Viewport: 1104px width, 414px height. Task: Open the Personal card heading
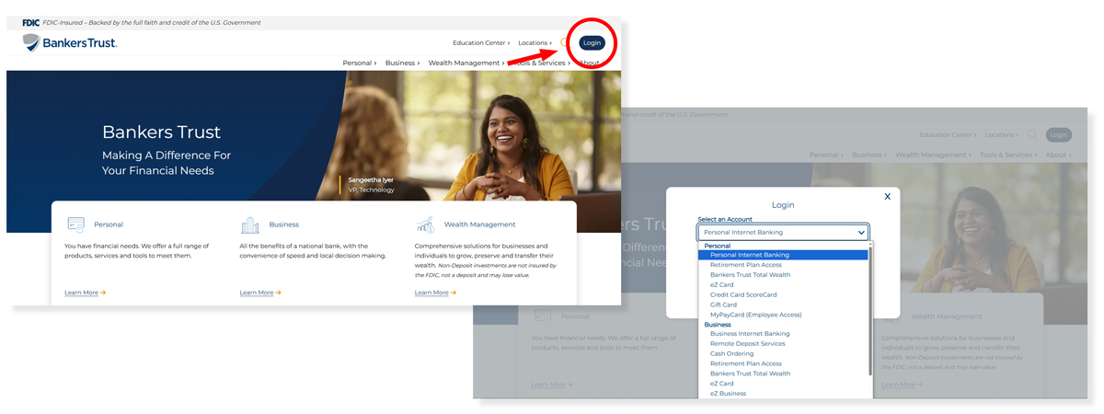pyautogui.click(x=109, y=224)
